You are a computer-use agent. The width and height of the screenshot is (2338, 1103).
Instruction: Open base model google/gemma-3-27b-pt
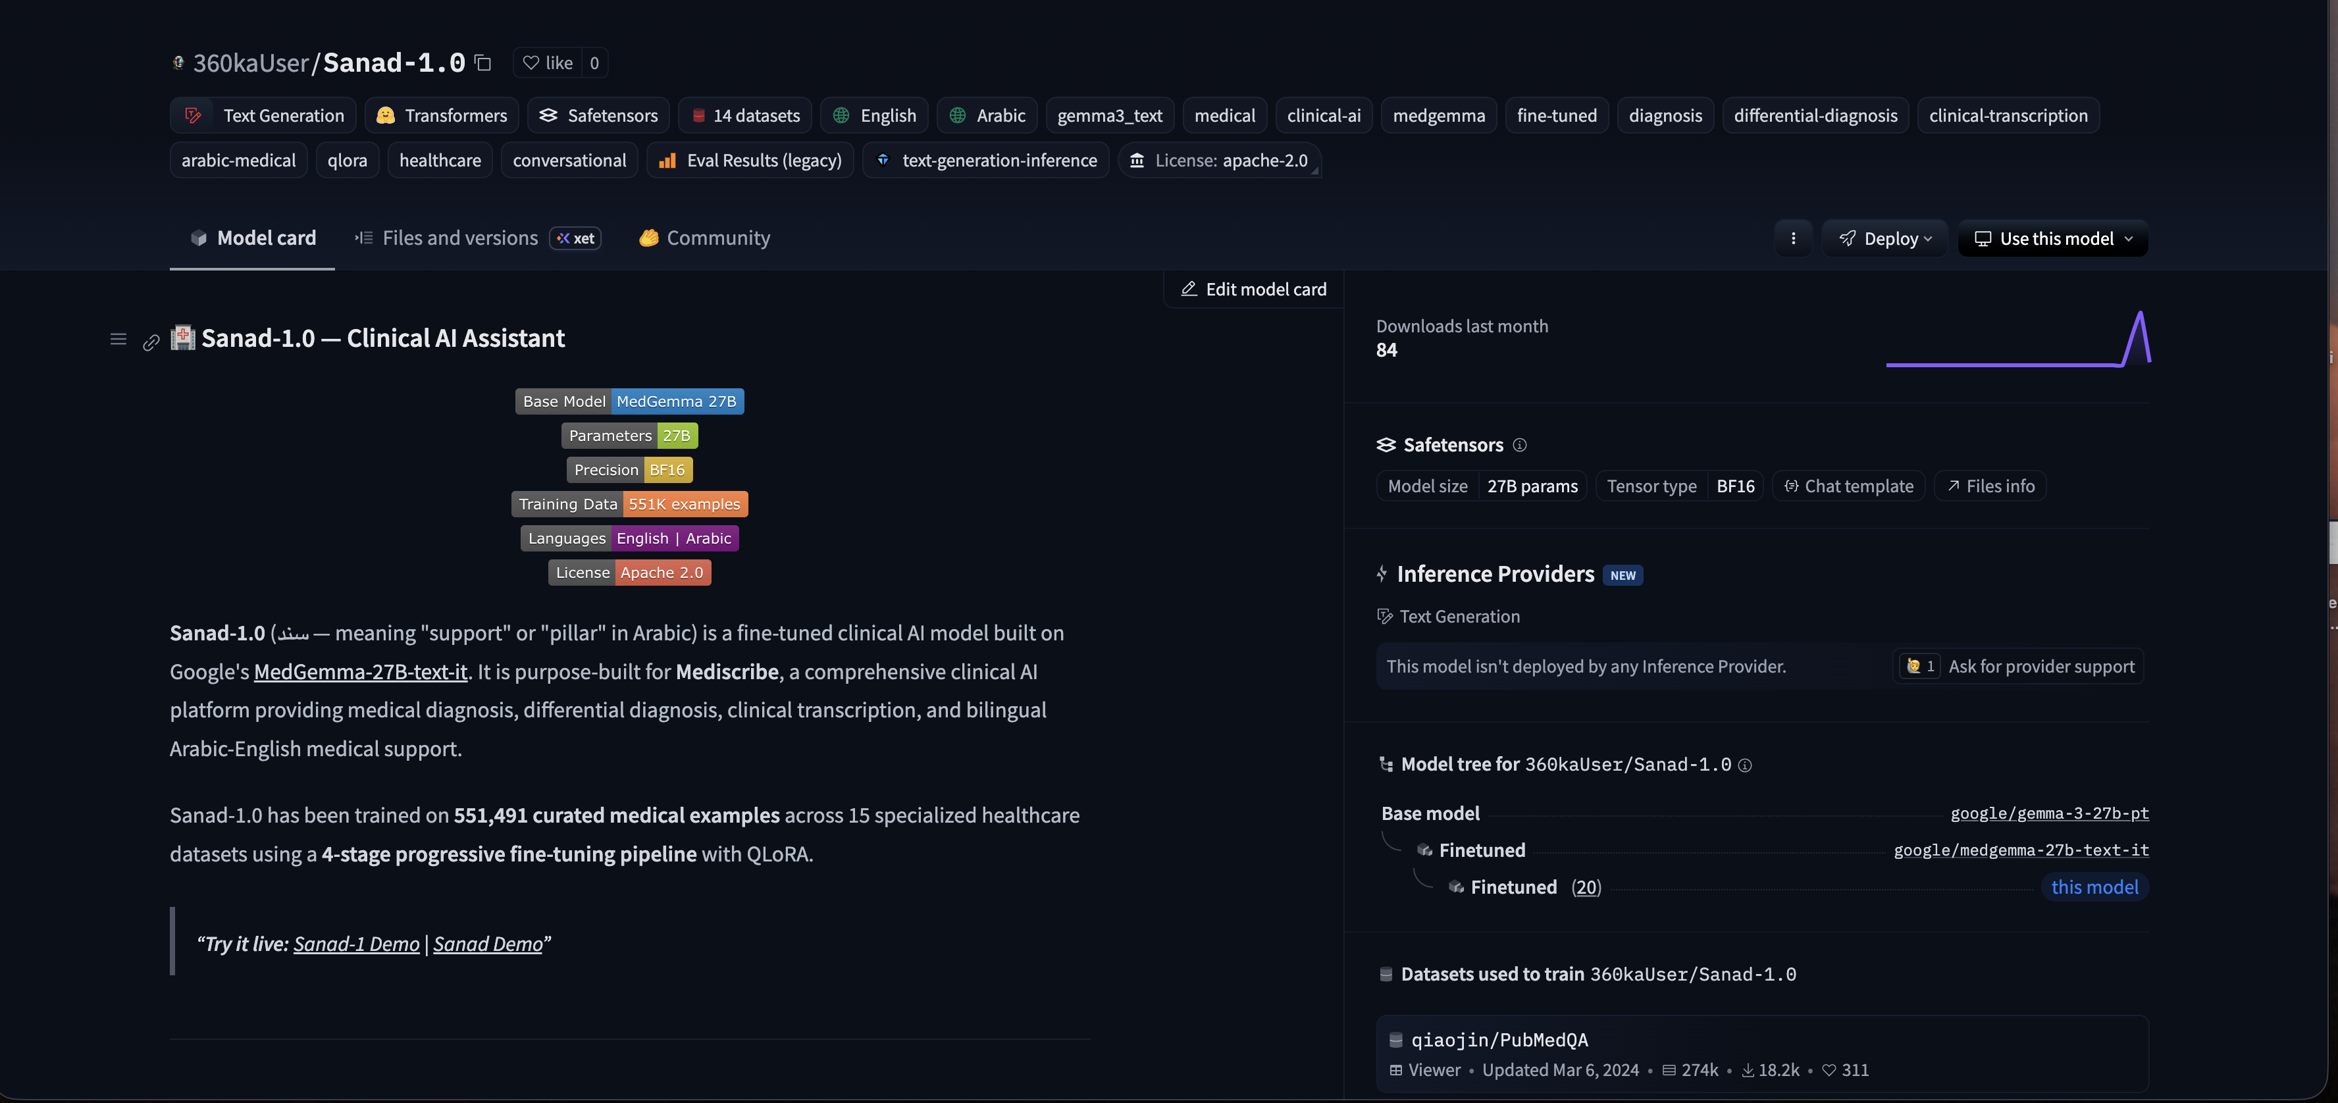click(x=2050, y=813)
